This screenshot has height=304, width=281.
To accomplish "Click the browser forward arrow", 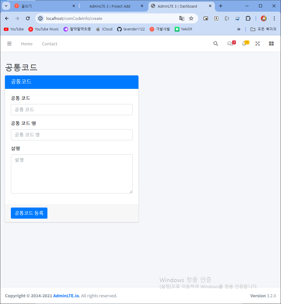I will tap(17, 18).
